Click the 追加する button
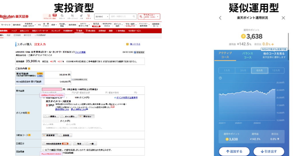Viewport: 293px width, 156px height. coord(234,151)
